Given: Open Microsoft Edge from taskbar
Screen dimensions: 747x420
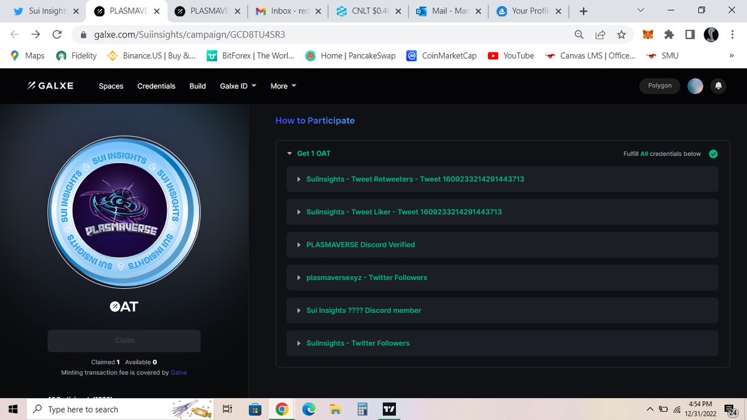Looking at the screenshot, I should tap(308, 409).
